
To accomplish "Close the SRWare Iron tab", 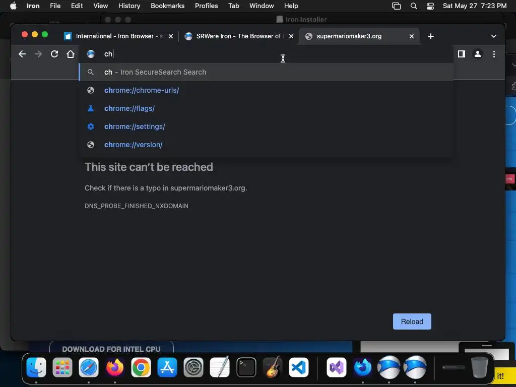I will point(291,36).
